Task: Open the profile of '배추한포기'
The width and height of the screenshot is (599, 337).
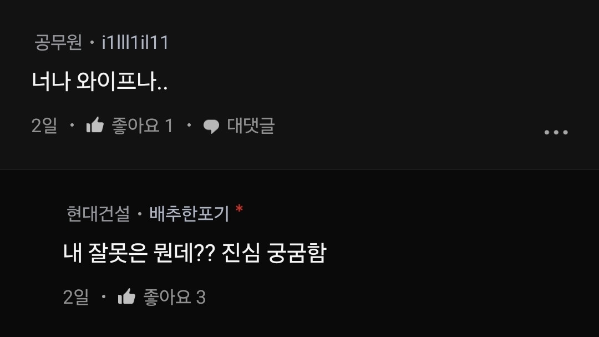Action: 189,213
